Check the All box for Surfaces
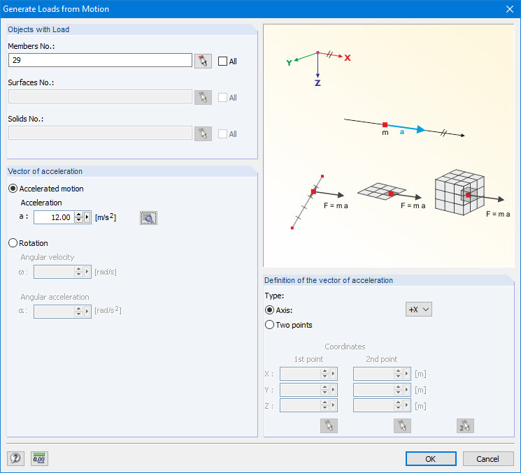 tap(222, 98)
